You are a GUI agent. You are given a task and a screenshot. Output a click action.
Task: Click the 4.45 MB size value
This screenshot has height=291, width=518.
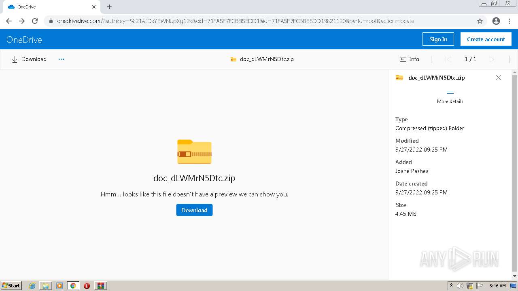406,214
